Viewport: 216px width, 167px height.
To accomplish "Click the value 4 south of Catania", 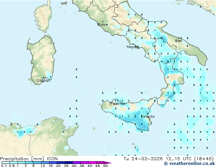I will [142, 124].
